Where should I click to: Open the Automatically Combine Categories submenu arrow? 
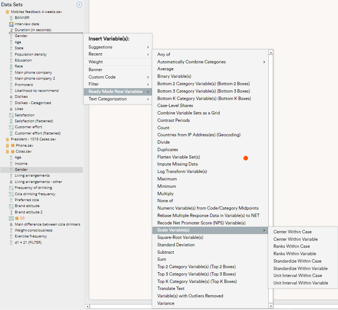(264, 62)
